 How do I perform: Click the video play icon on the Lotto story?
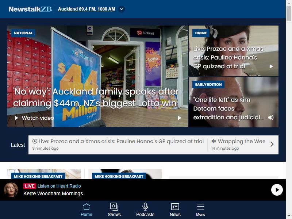[x=180, y=118]
